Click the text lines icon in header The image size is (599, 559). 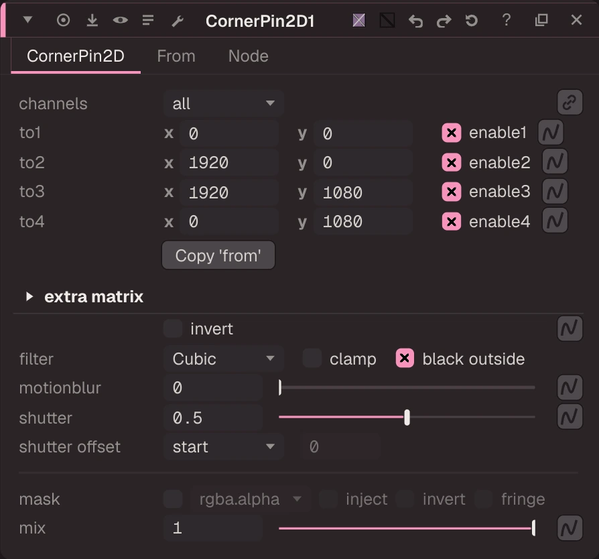click(148, 20)
